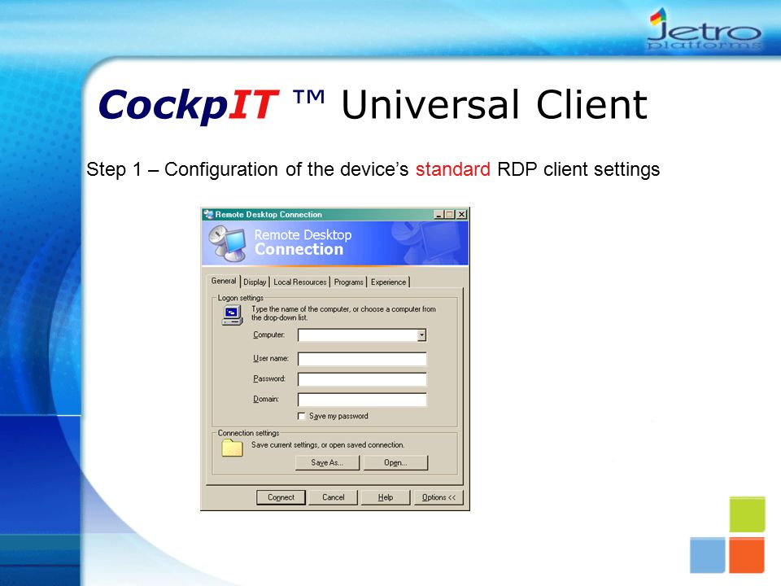Click the Connect button
Viewport: 781px width, 586px height.
[x=281, y=497]
